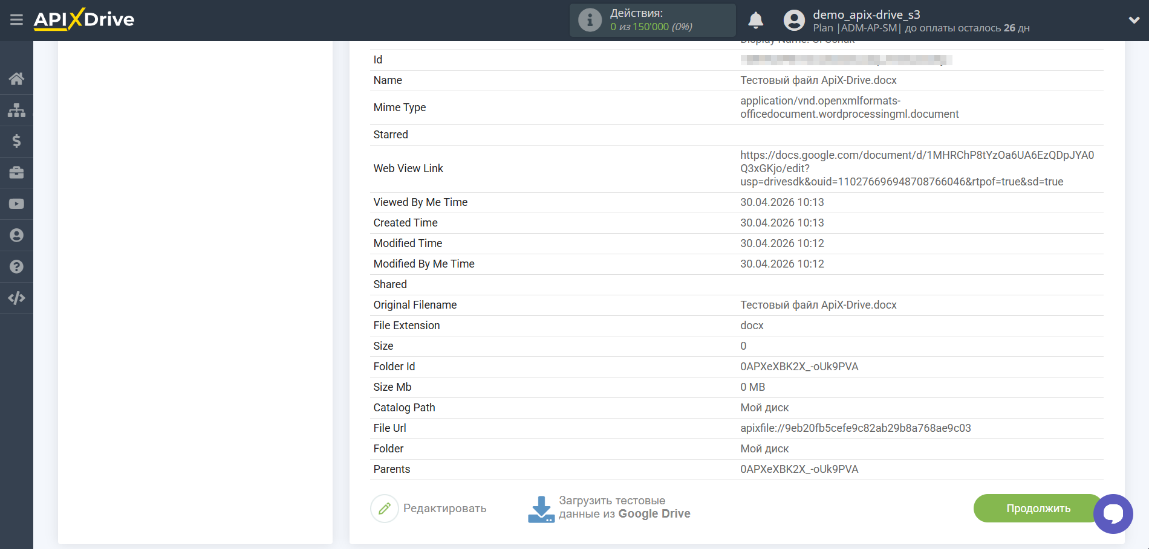Go to Home in sidebar
Screen dimensions: 1149x549
(x=16, y=79)
